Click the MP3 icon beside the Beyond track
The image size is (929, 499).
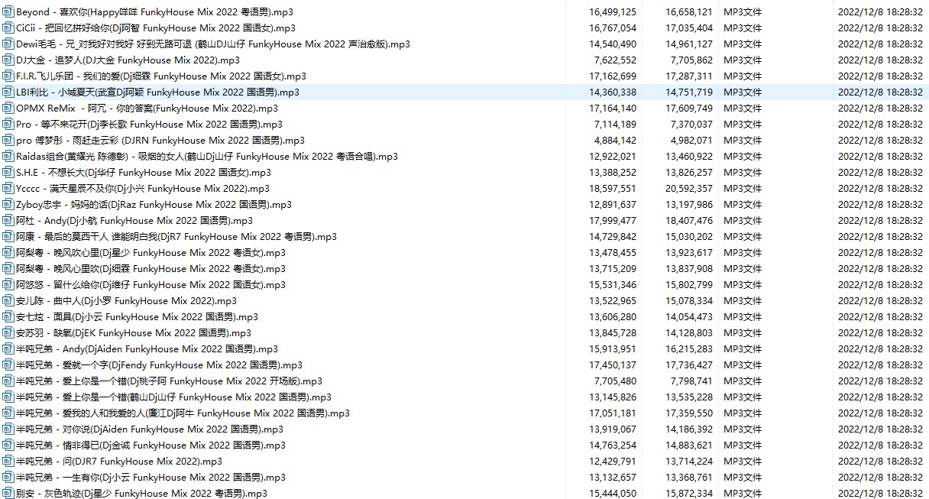(x=8, y=12)
